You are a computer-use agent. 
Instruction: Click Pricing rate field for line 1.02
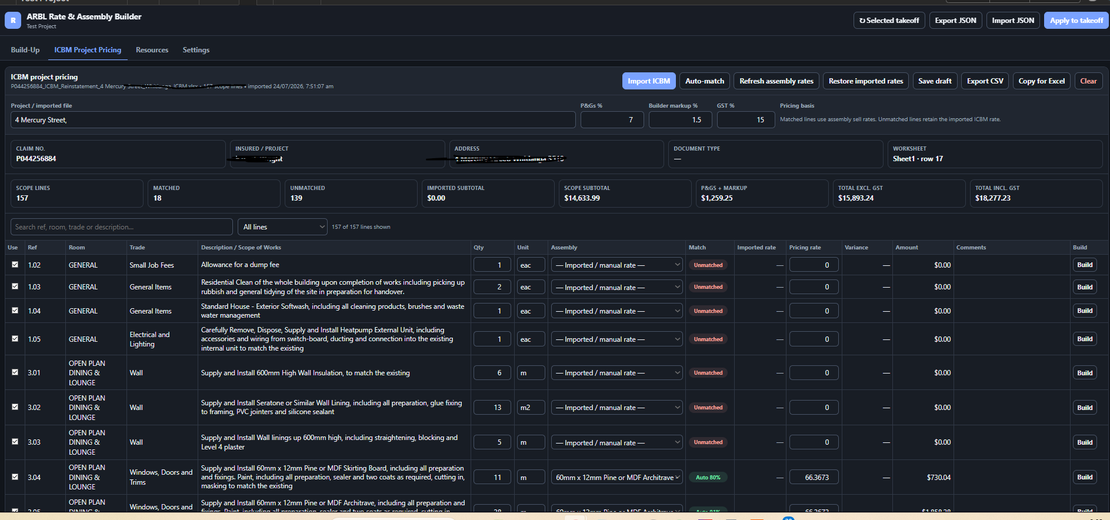(x=814, y=265)
